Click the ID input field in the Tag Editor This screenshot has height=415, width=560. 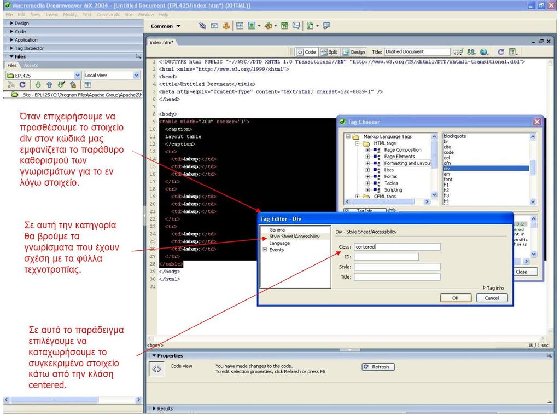pos(387,257)
